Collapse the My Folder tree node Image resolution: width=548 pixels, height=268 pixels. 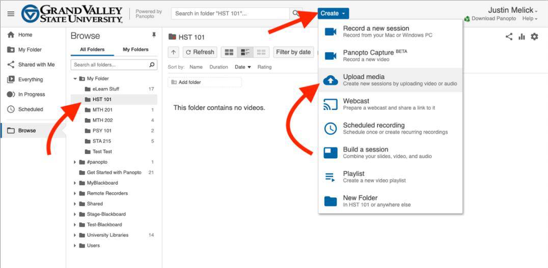(x=75, y=79)
